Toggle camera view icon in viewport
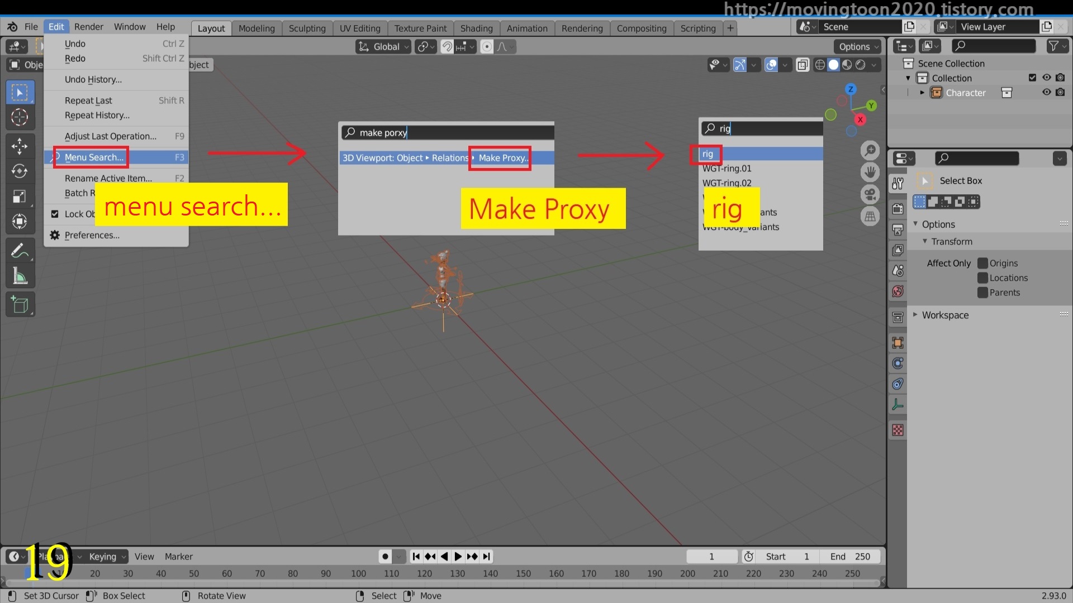 pos(870,194)
